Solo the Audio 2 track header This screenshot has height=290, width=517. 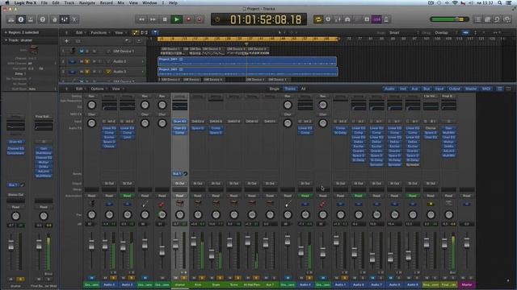[87, 61]
